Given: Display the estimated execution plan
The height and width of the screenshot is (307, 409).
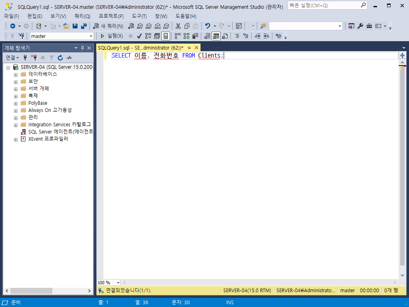Looking at the screenshot, I should point(148,36).
